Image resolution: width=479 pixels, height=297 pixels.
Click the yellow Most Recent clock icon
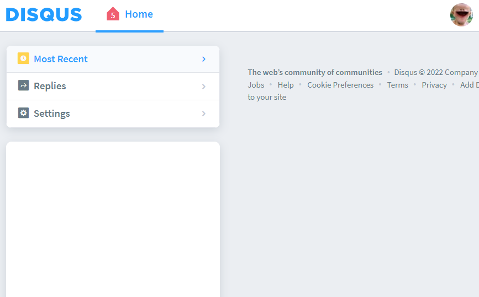click(x=23, y=58)
